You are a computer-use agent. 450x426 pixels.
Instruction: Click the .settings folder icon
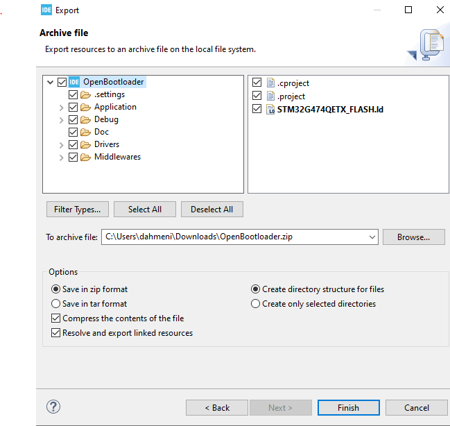coord(85,94)
